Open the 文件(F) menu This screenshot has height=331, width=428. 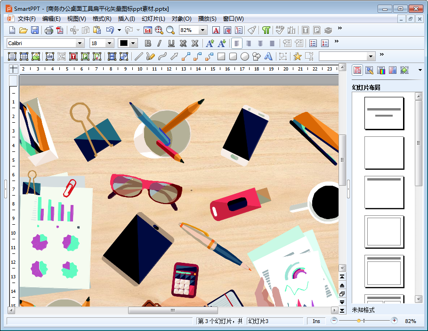click(x=27, y=19)
